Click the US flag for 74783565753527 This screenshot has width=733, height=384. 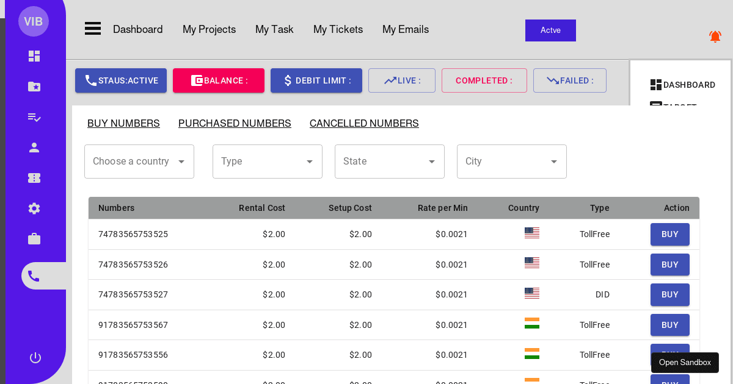(532, 293)
